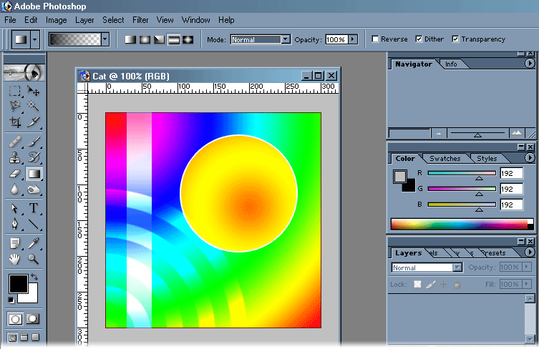This screenshot has width=539, height=349.
Task: Open the Filter menu
Action: (x=140, y=20)
